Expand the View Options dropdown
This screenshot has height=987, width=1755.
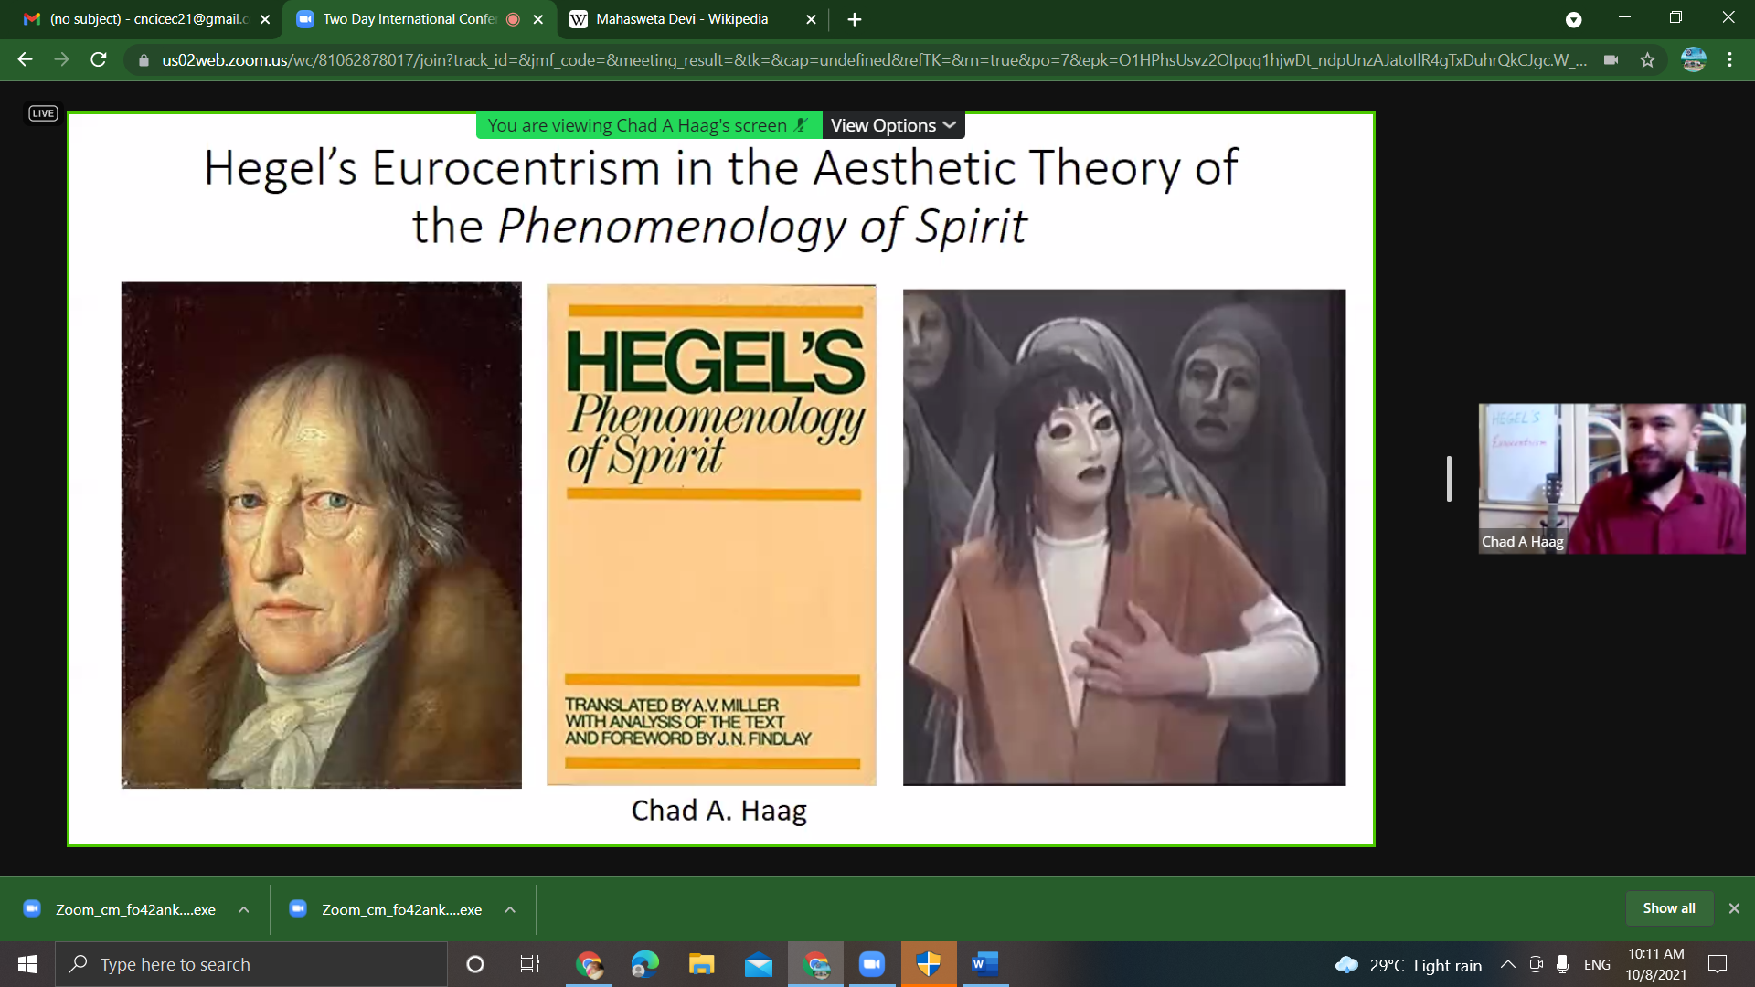[893, 125]
